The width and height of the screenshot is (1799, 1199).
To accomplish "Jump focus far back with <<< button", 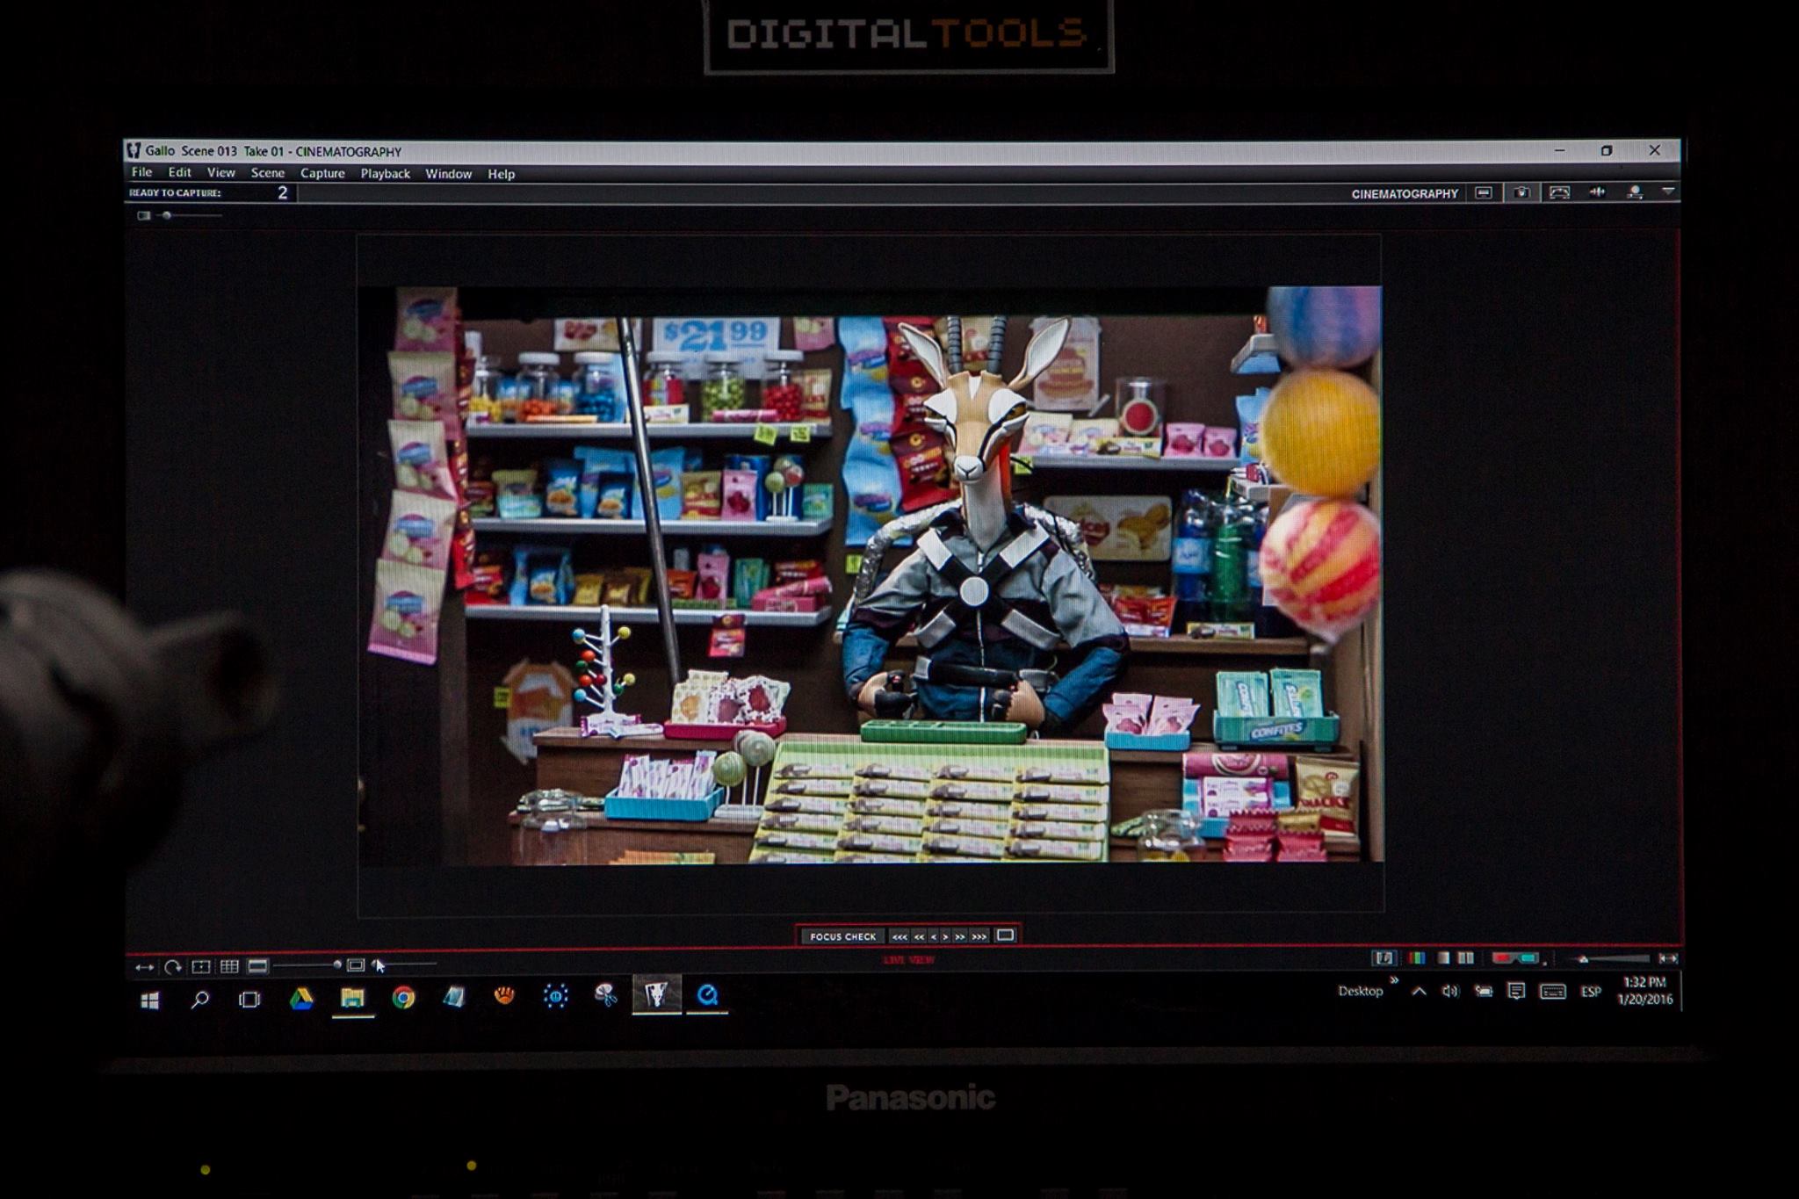I will (899, 936).
